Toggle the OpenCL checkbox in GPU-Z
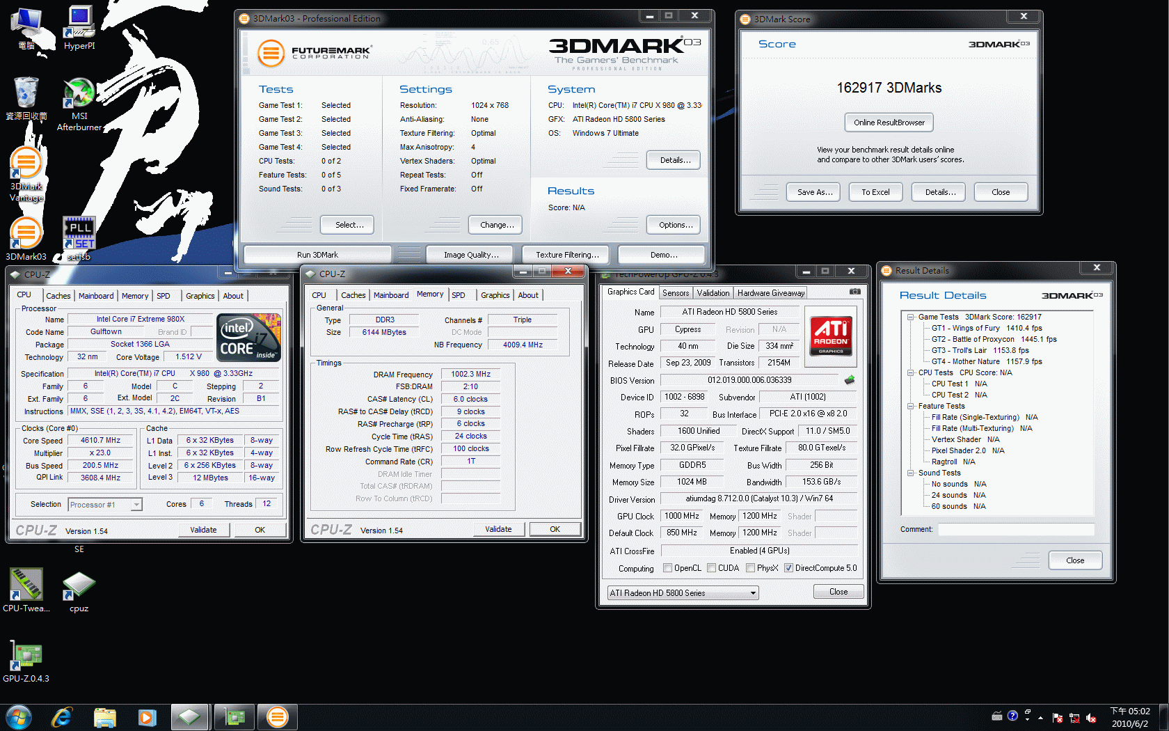 [x=668, y=568]
